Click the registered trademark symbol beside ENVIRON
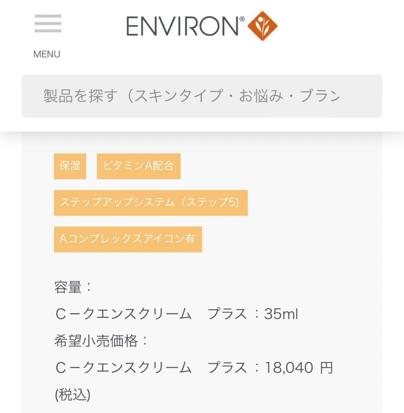This screenshot has height=413, width=404. click(x=241, y=18)
